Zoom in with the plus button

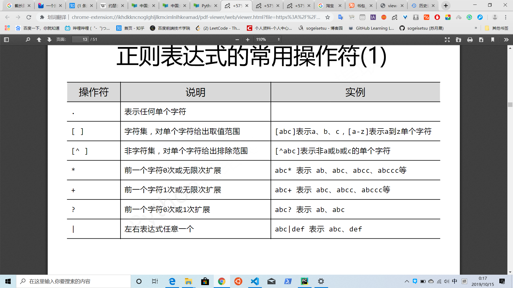248,39
